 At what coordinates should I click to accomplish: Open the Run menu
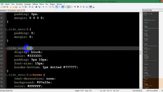tap(47, 4)
